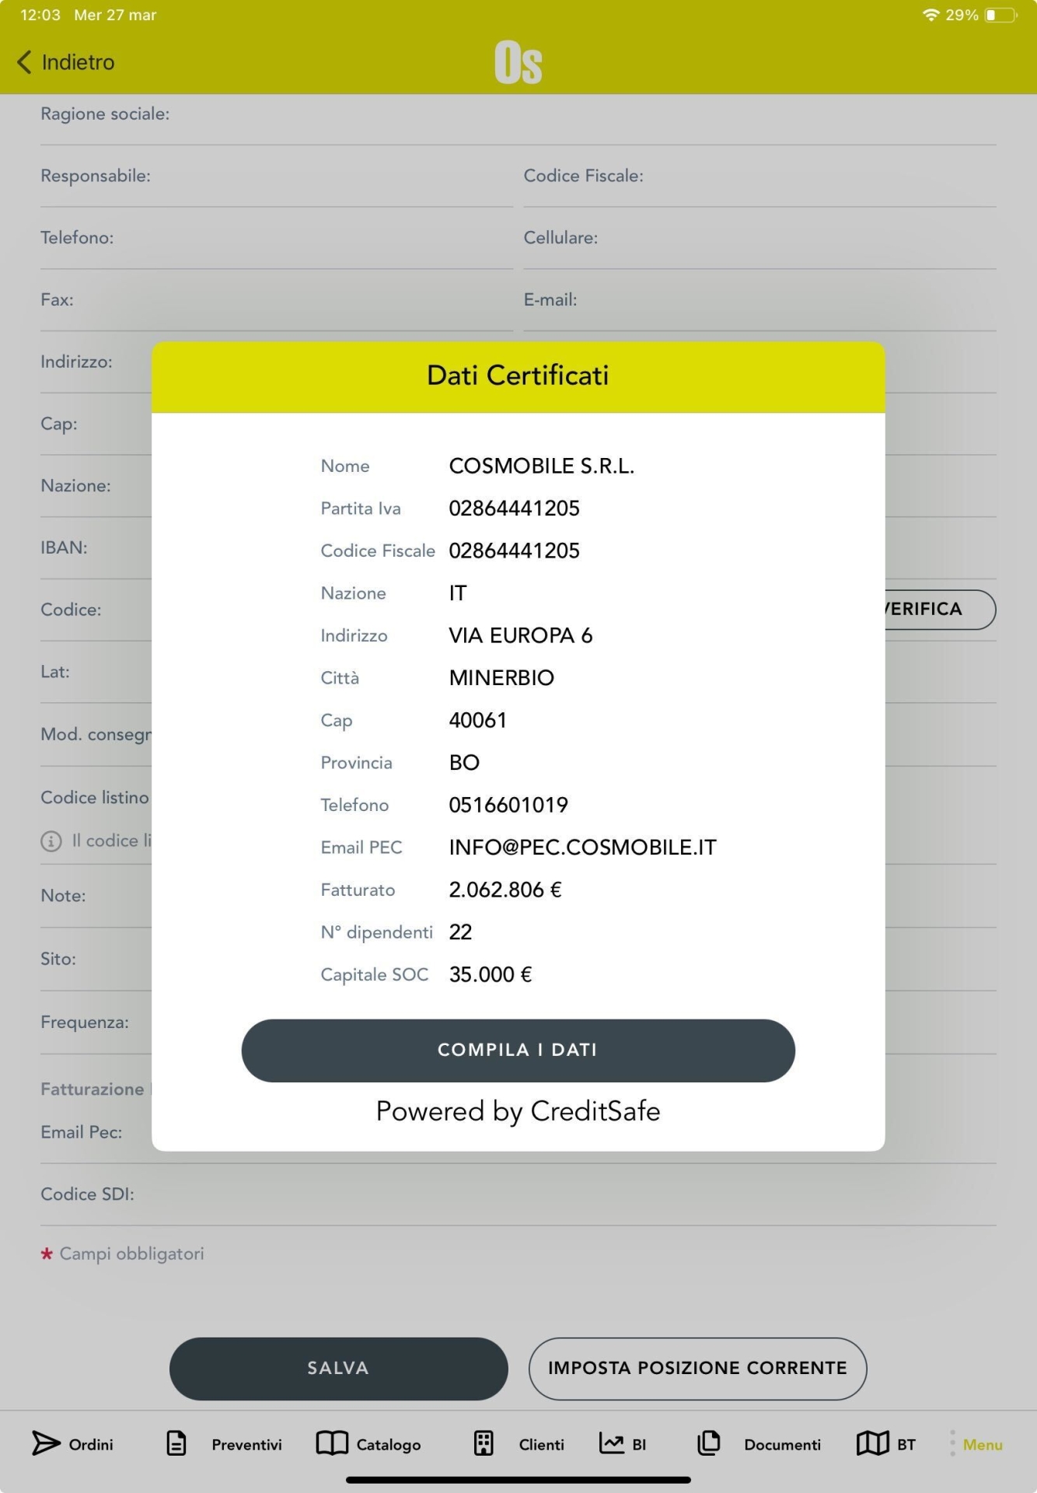The image size is (1037, 1493).
Task: Tap the Clienti building icon
Action: (x=484, y=1443)
